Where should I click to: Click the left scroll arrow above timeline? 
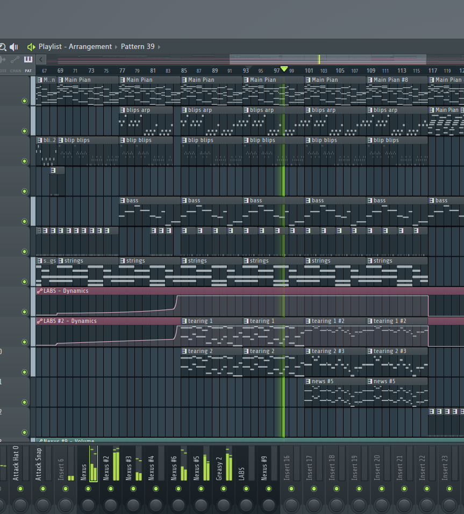(41, 60)
